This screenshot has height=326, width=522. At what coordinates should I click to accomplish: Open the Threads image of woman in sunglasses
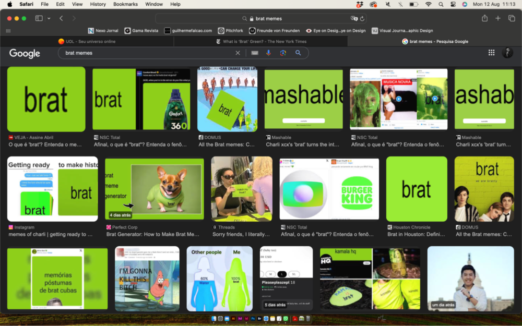click(242, 189)
